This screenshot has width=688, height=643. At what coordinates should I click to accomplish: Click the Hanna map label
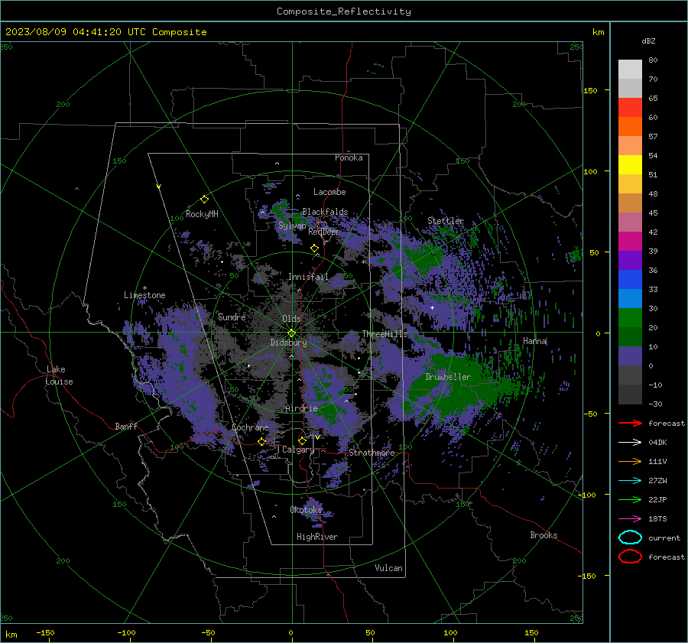534,341
